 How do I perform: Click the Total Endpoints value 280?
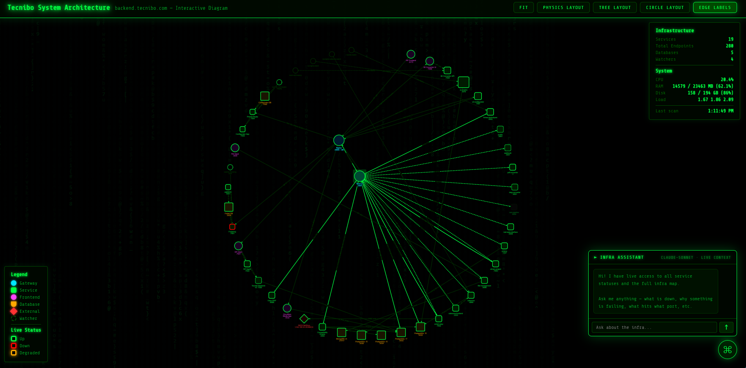click(x=730, y=46)
